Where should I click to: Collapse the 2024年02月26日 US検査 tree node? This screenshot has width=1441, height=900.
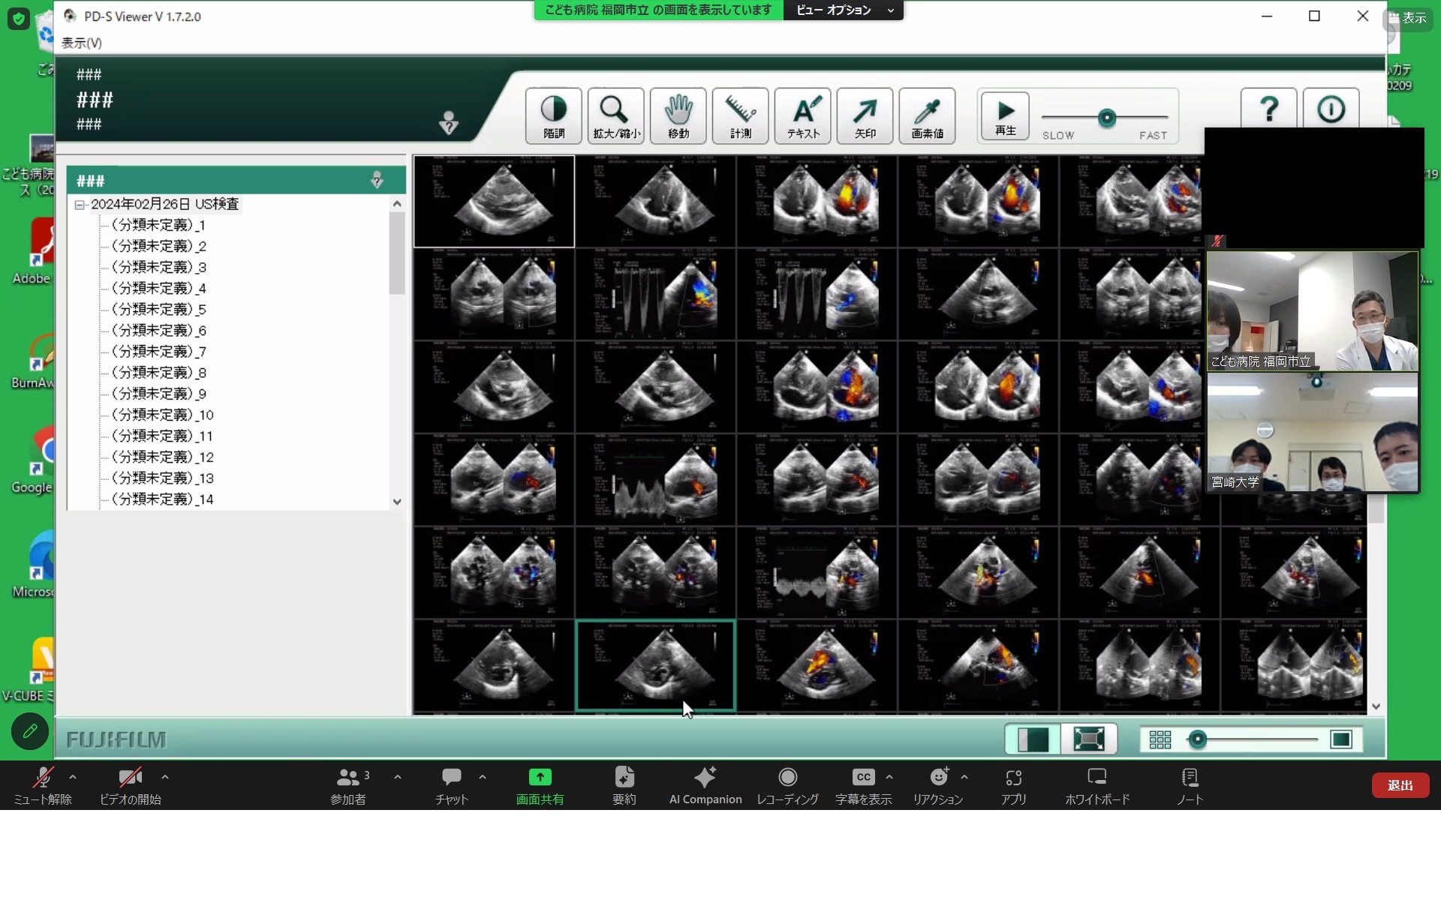80,205
